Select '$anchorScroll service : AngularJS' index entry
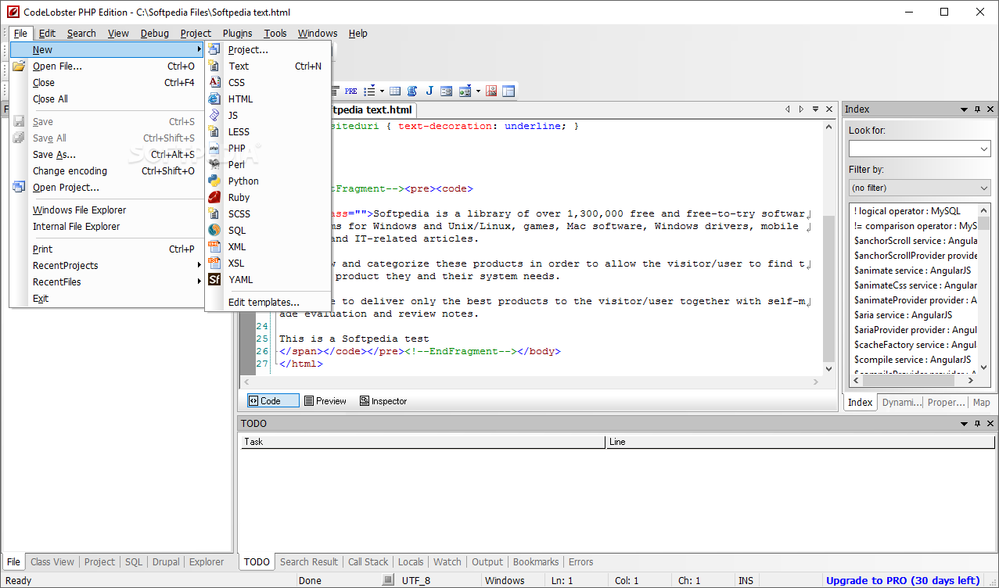 point(916,241)
